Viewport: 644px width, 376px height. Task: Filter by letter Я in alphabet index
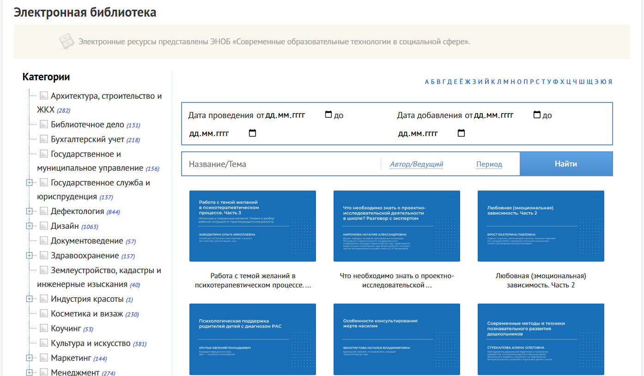point(610,82)
